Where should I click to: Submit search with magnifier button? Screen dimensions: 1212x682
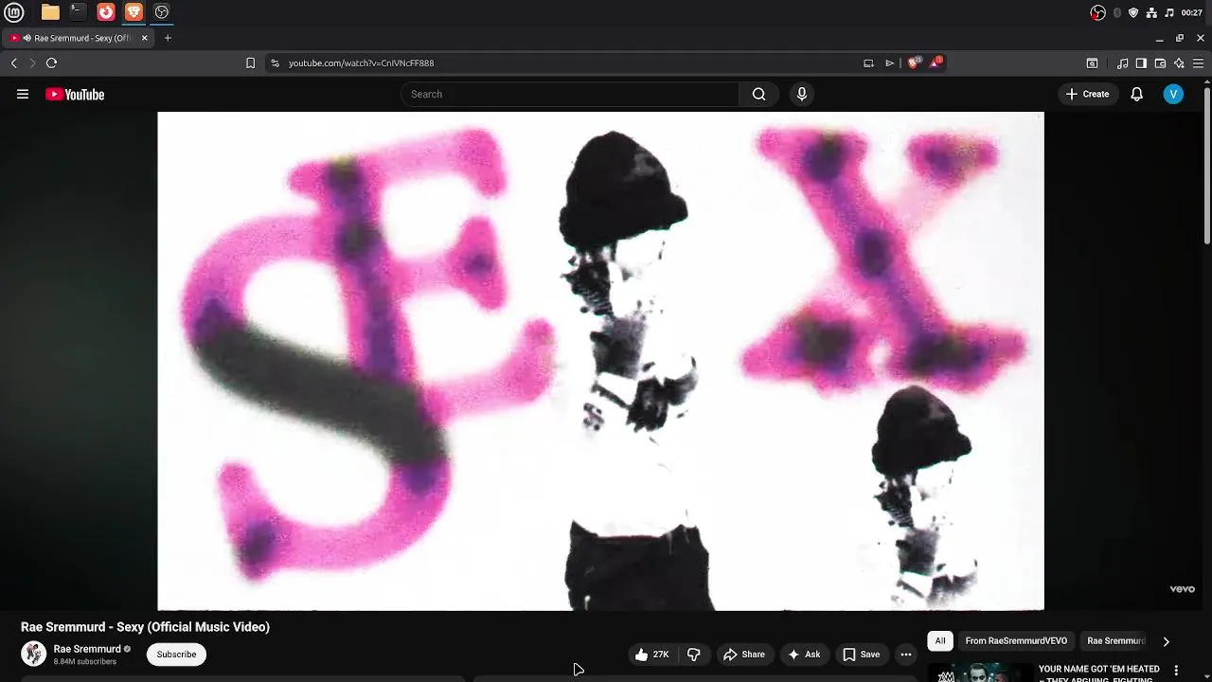758,94
